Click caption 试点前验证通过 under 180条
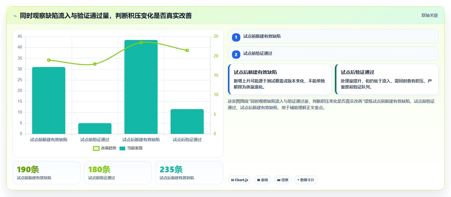451x197 pixels. click(102, 178)
